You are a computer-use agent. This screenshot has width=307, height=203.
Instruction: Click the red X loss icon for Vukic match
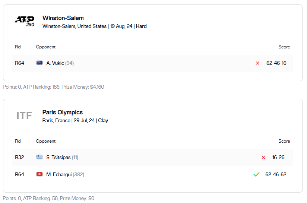click(x=257, y=63)
